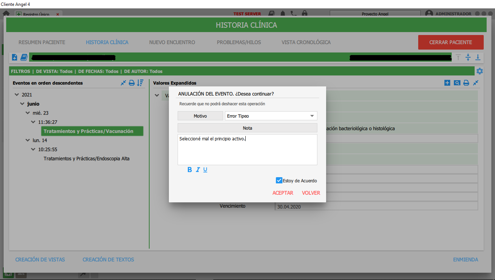
Task: Click the new document icon on the green bar
Action: [14, 57]
